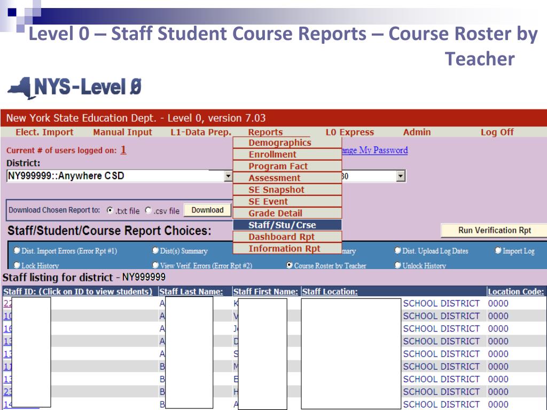The width and height of the screenshot is (547, 410).
Task: Choose Program Fact from Reports menu
Action: point(287,167)
